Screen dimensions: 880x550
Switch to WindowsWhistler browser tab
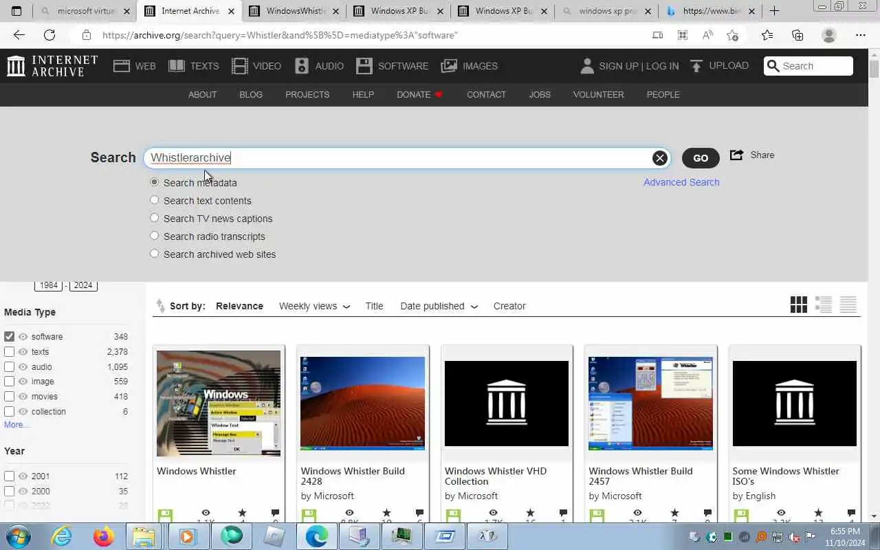coord(296,11)
